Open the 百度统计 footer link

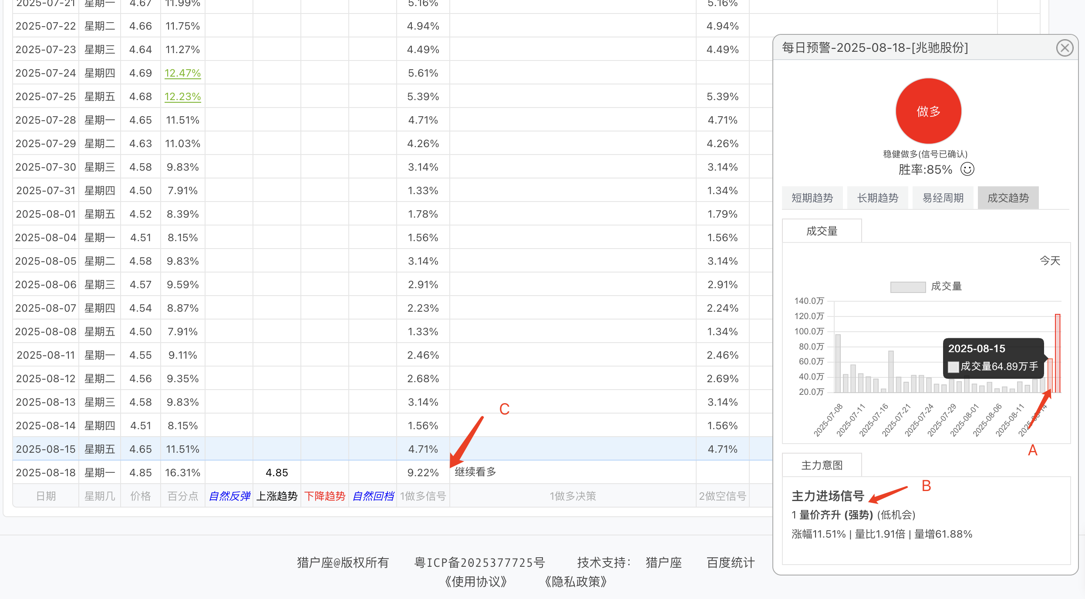730,562
